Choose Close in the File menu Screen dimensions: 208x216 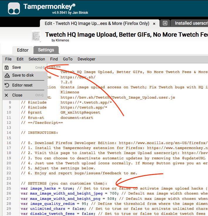25,95
